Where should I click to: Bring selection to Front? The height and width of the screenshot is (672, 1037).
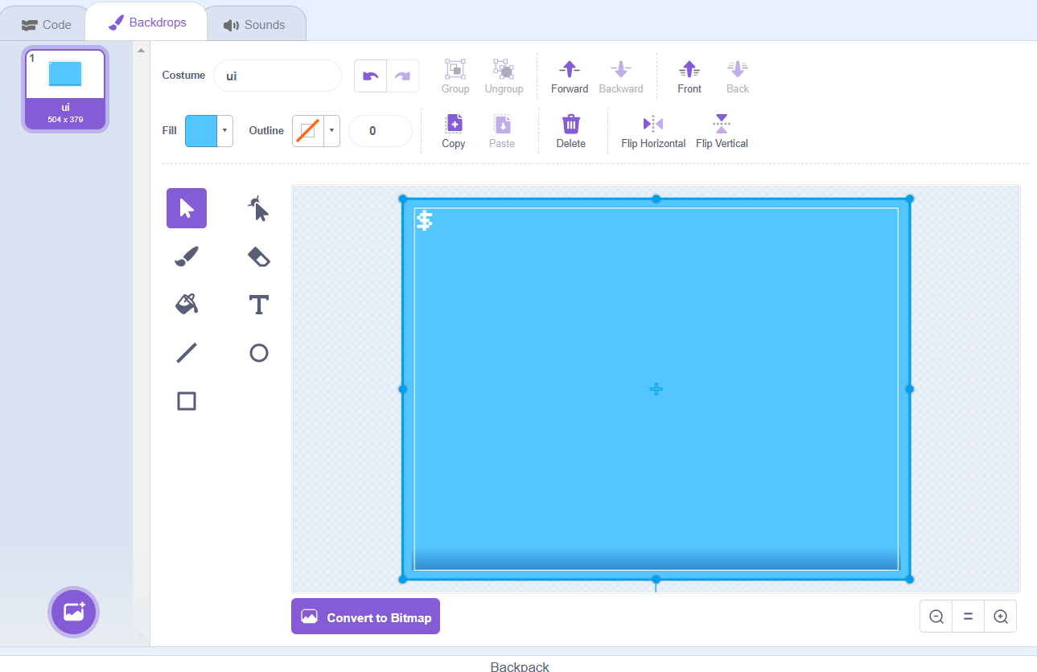pos(689,76)
